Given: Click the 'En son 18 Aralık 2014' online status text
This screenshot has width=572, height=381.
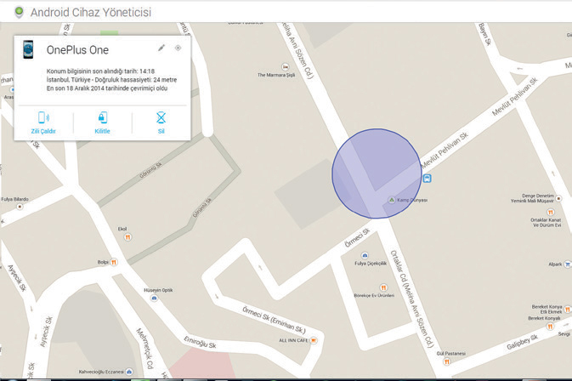Looking at the screenshot, I should pos(107,88).
